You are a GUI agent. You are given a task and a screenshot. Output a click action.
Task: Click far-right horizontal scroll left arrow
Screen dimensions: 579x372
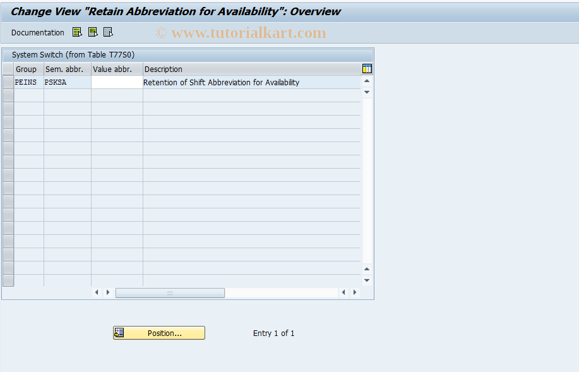click(343, 292)
